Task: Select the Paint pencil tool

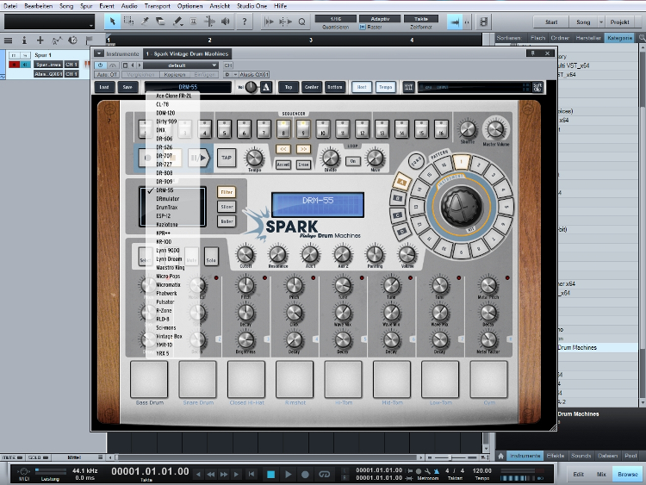Action: [177, 22]
